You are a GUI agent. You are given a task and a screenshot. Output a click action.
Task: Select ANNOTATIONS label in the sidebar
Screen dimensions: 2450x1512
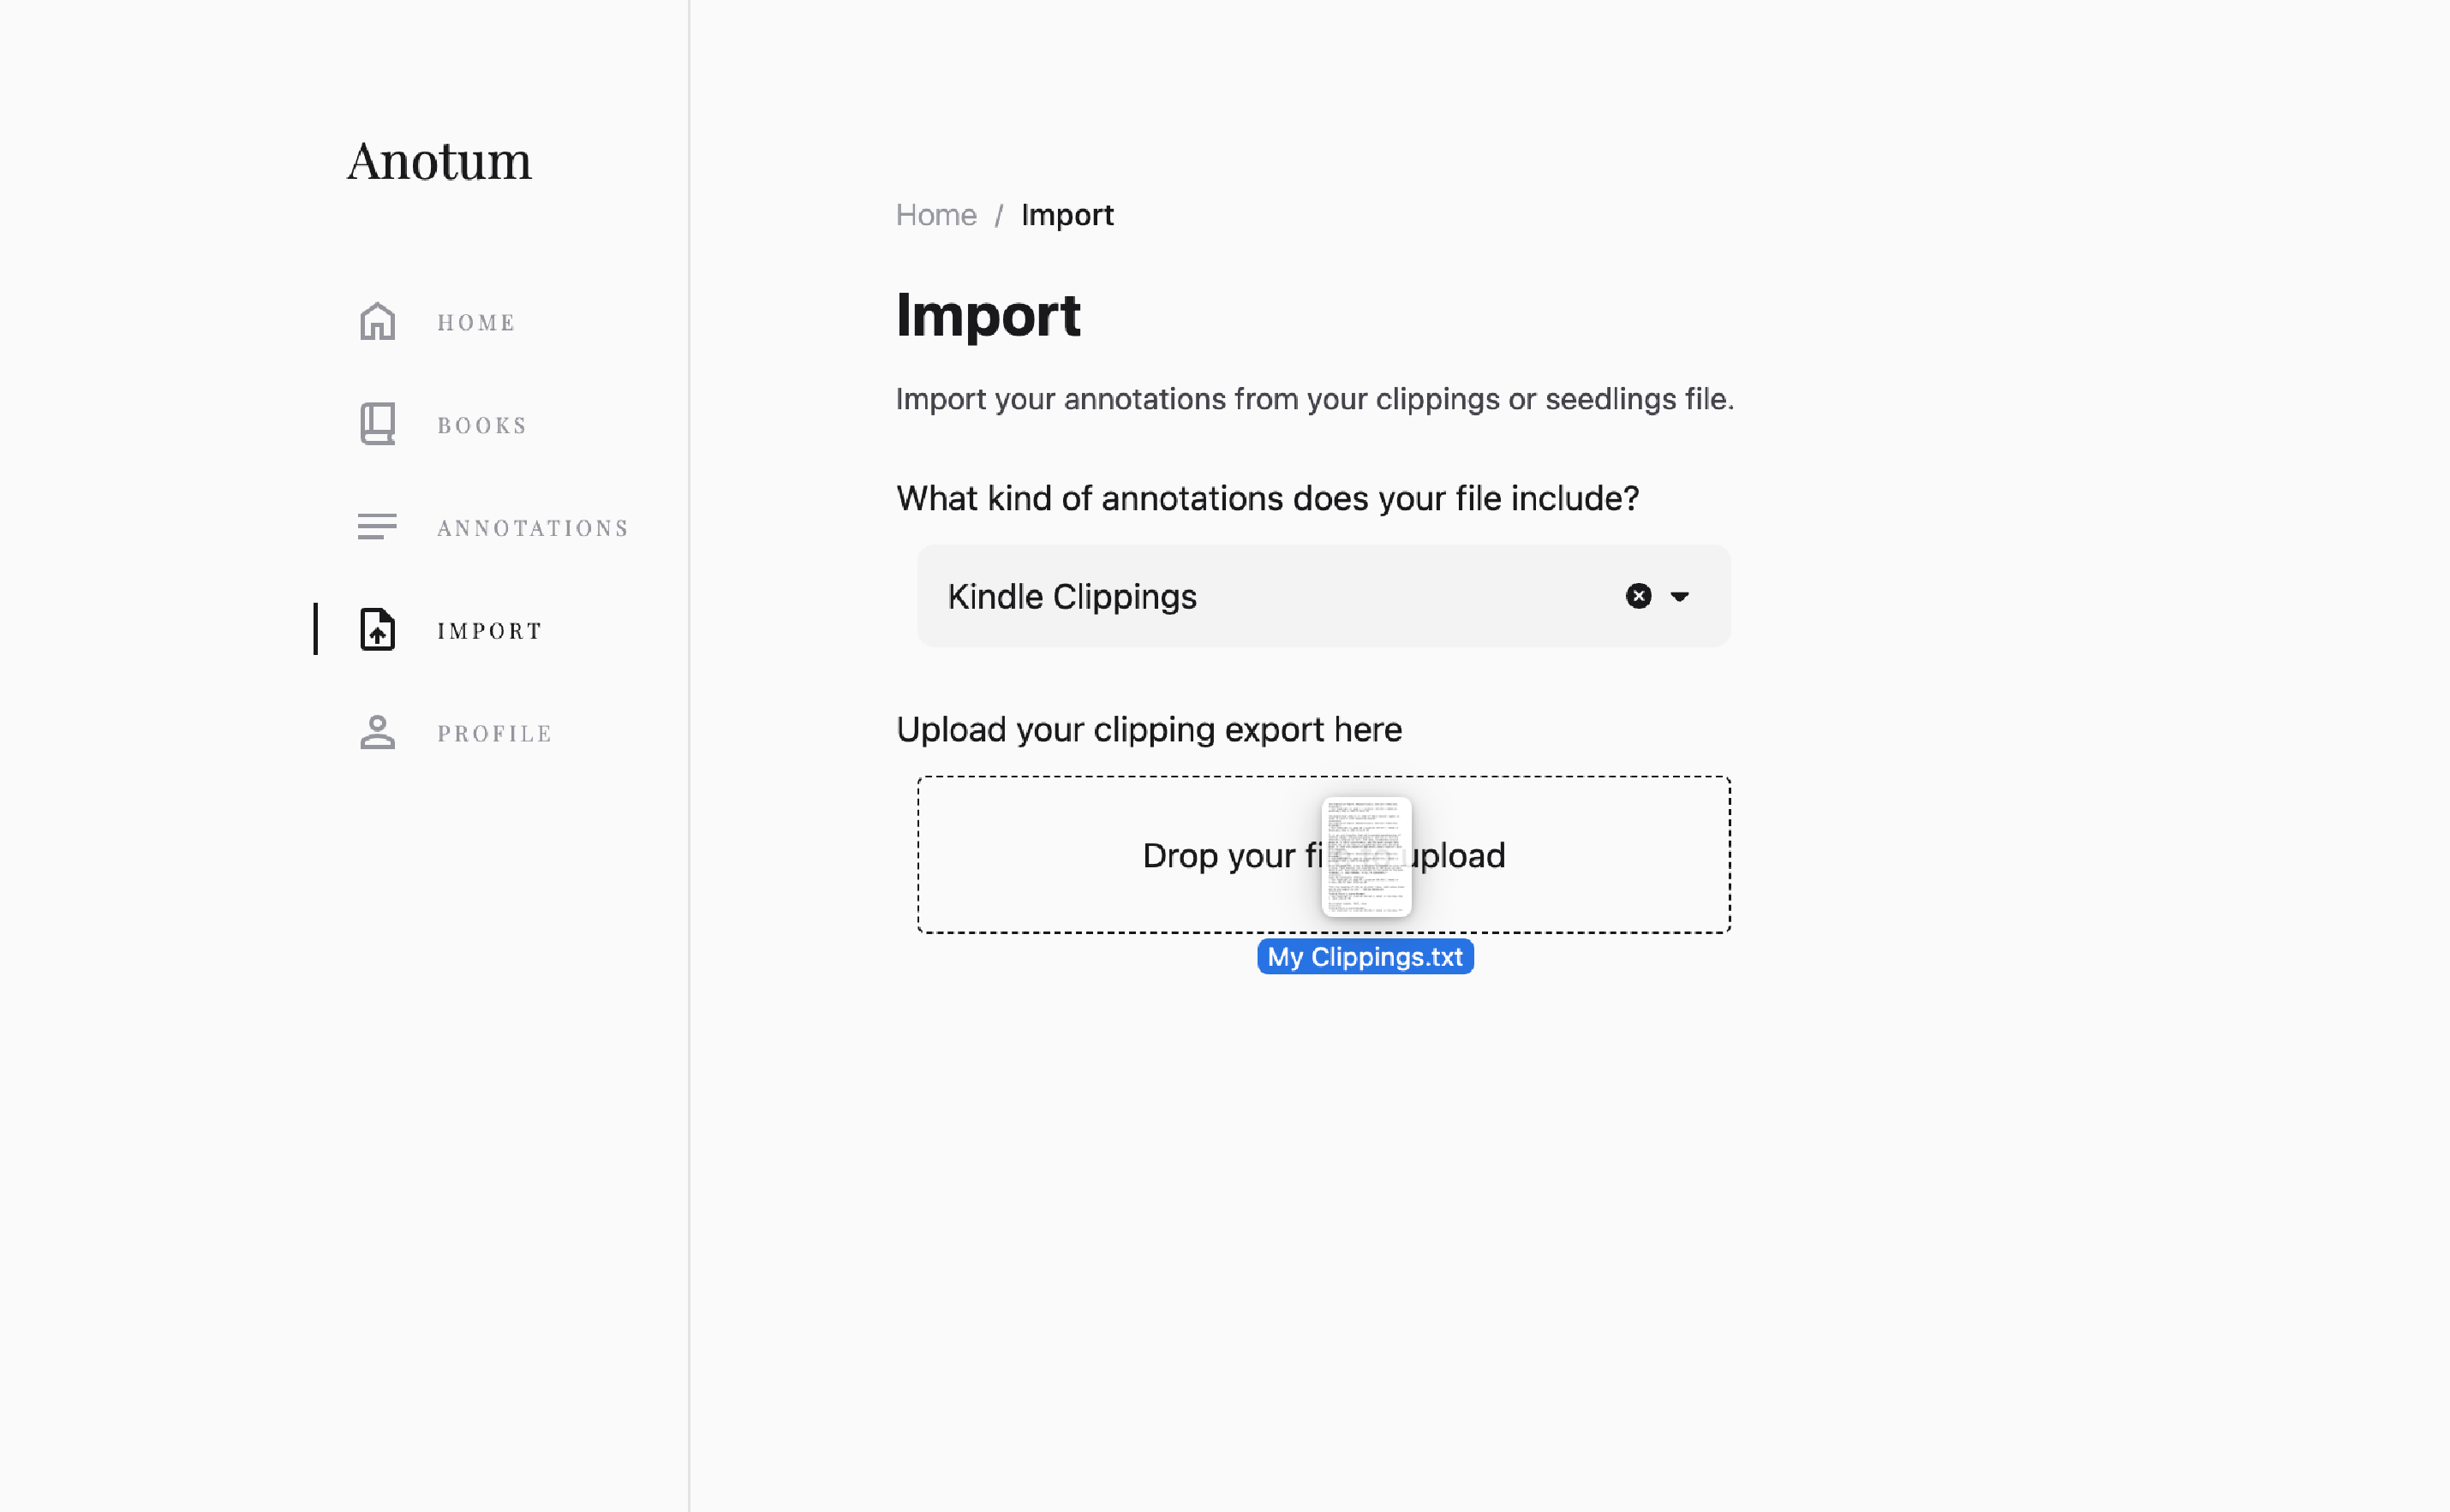(x=533, y=528)
